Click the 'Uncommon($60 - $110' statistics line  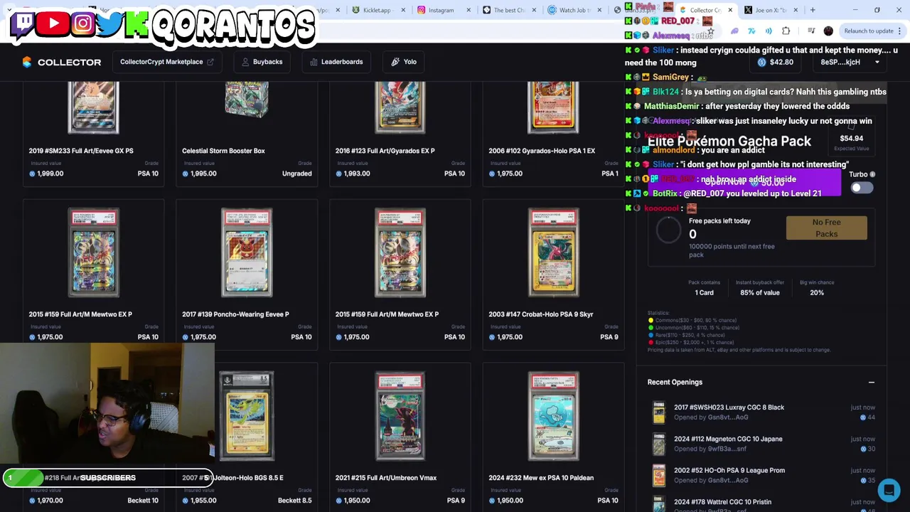694,328
